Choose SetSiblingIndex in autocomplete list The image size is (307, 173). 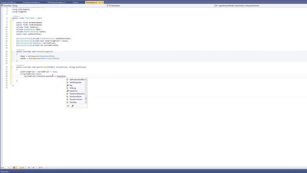[x=76, y=82]
